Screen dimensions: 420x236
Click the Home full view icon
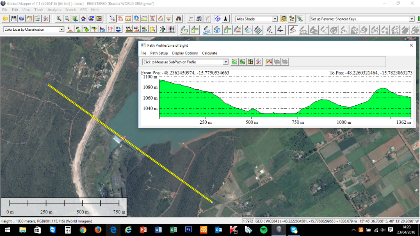(x=83, y=19)
